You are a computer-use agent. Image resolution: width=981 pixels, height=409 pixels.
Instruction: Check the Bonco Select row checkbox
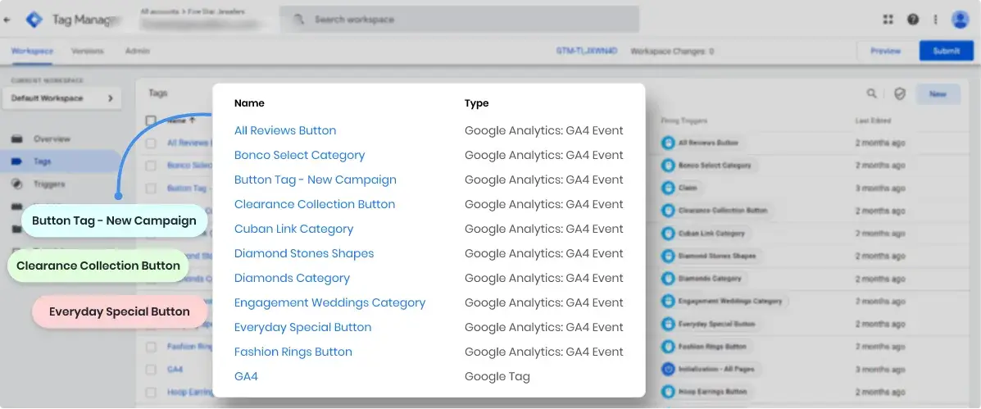[151, 166]
